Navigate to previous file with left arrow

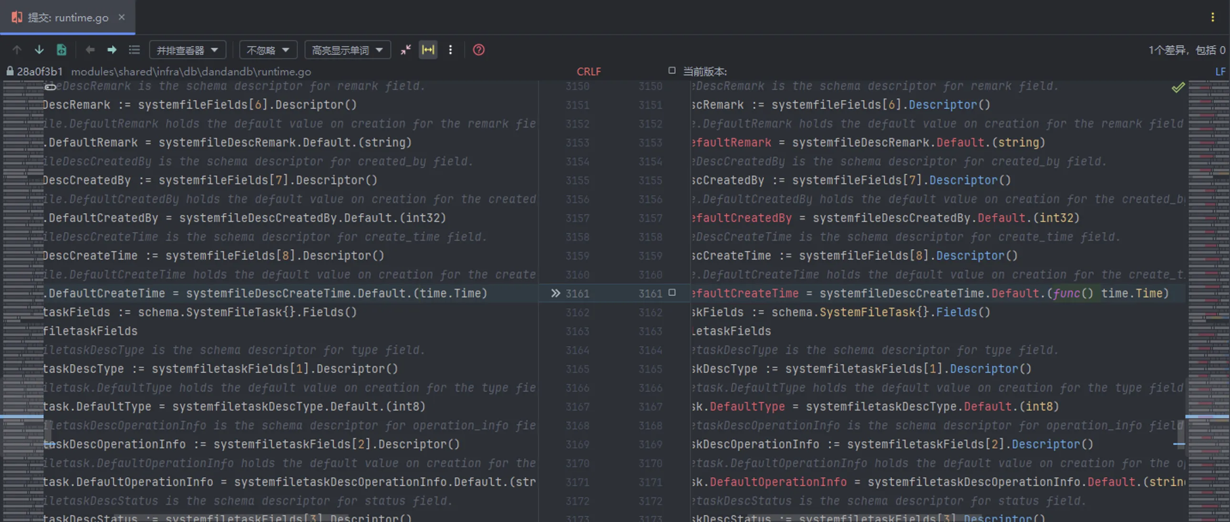90,50
